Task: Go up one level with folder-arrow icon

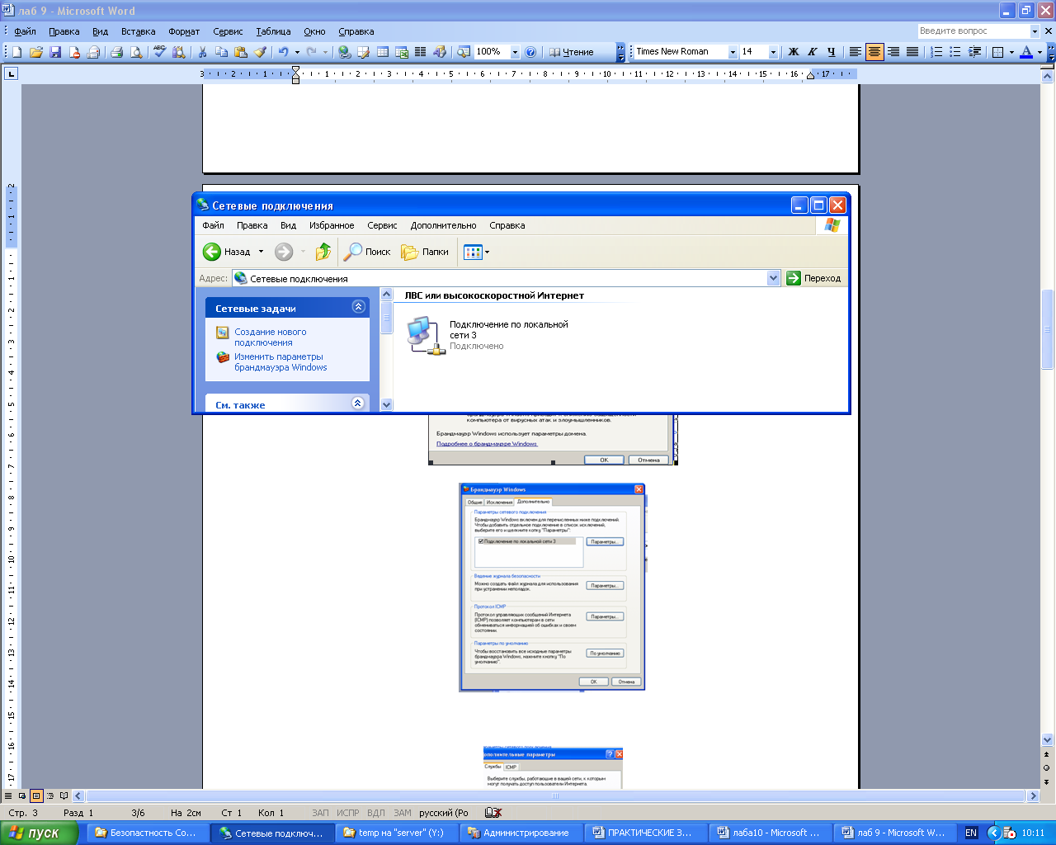Action: [x=323, y=252]
